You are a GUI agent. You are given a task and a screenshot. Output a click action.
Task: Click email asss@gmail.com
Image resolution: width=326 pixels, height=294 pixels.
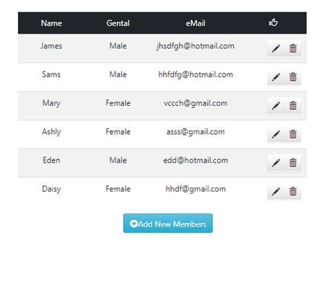tap(195, 132)
